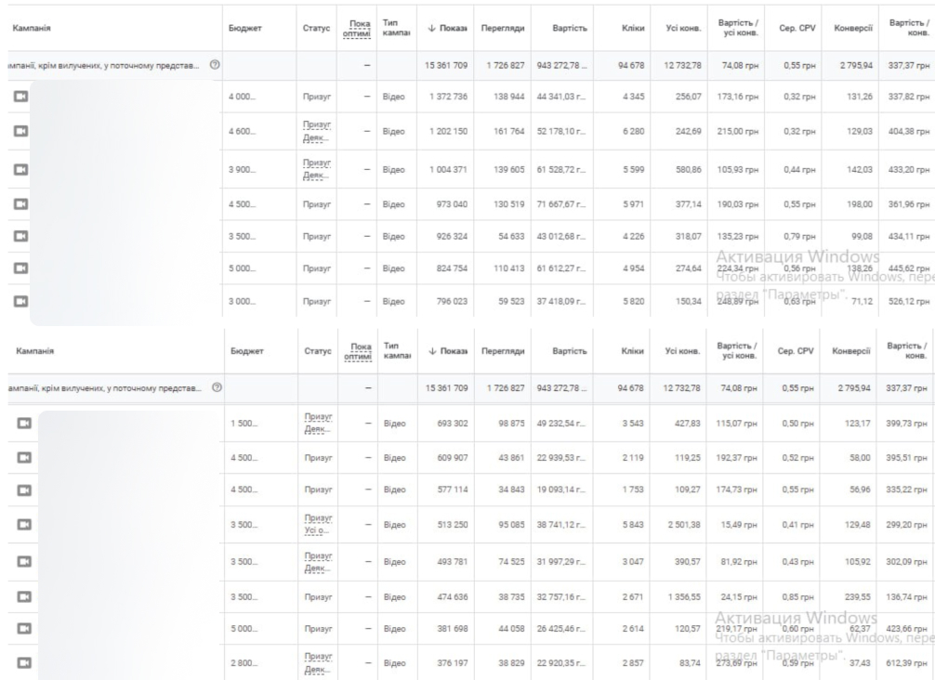Click the Кліки column header in the lower table
Screen dimensions: 935x680
(632, 351)
